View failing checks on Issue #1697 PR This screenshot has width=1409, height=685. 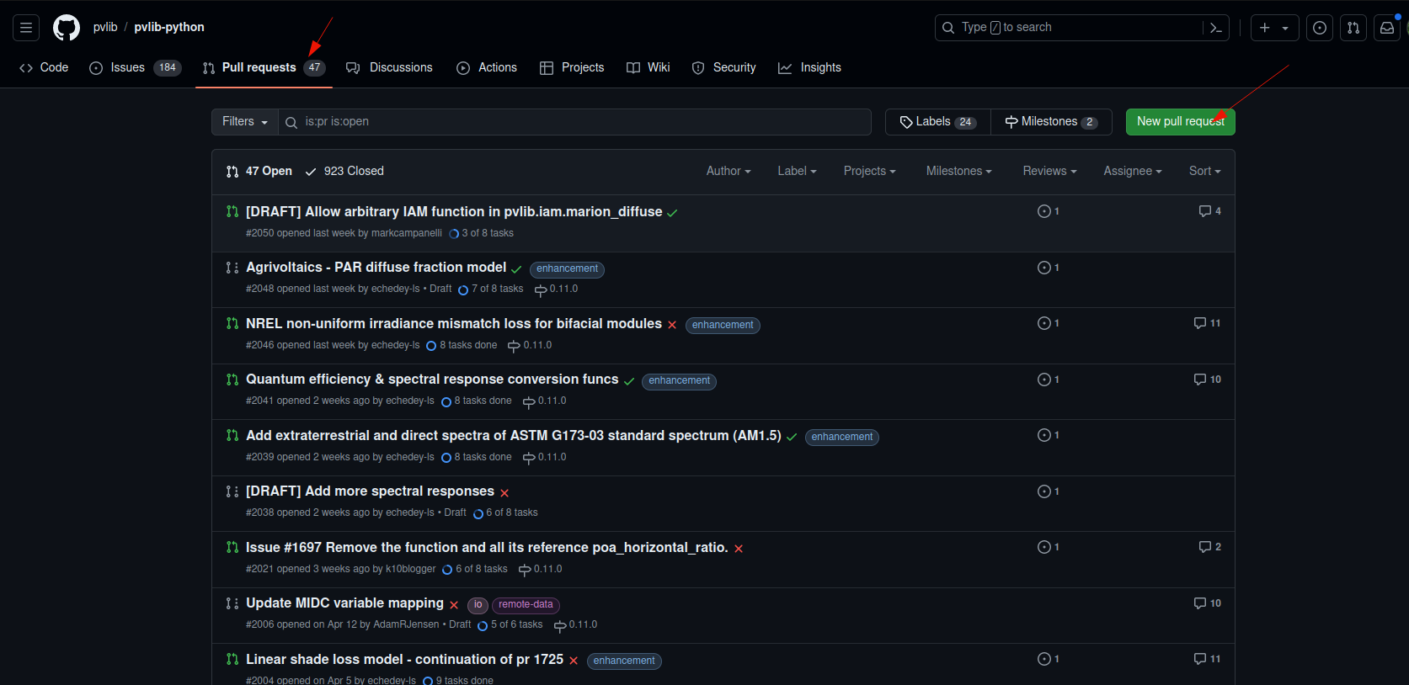point(739,549)
